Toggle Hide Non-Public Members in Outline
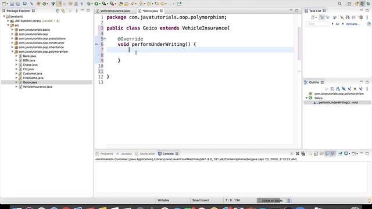This screenshot has width=372, height=209. [355, 89]
